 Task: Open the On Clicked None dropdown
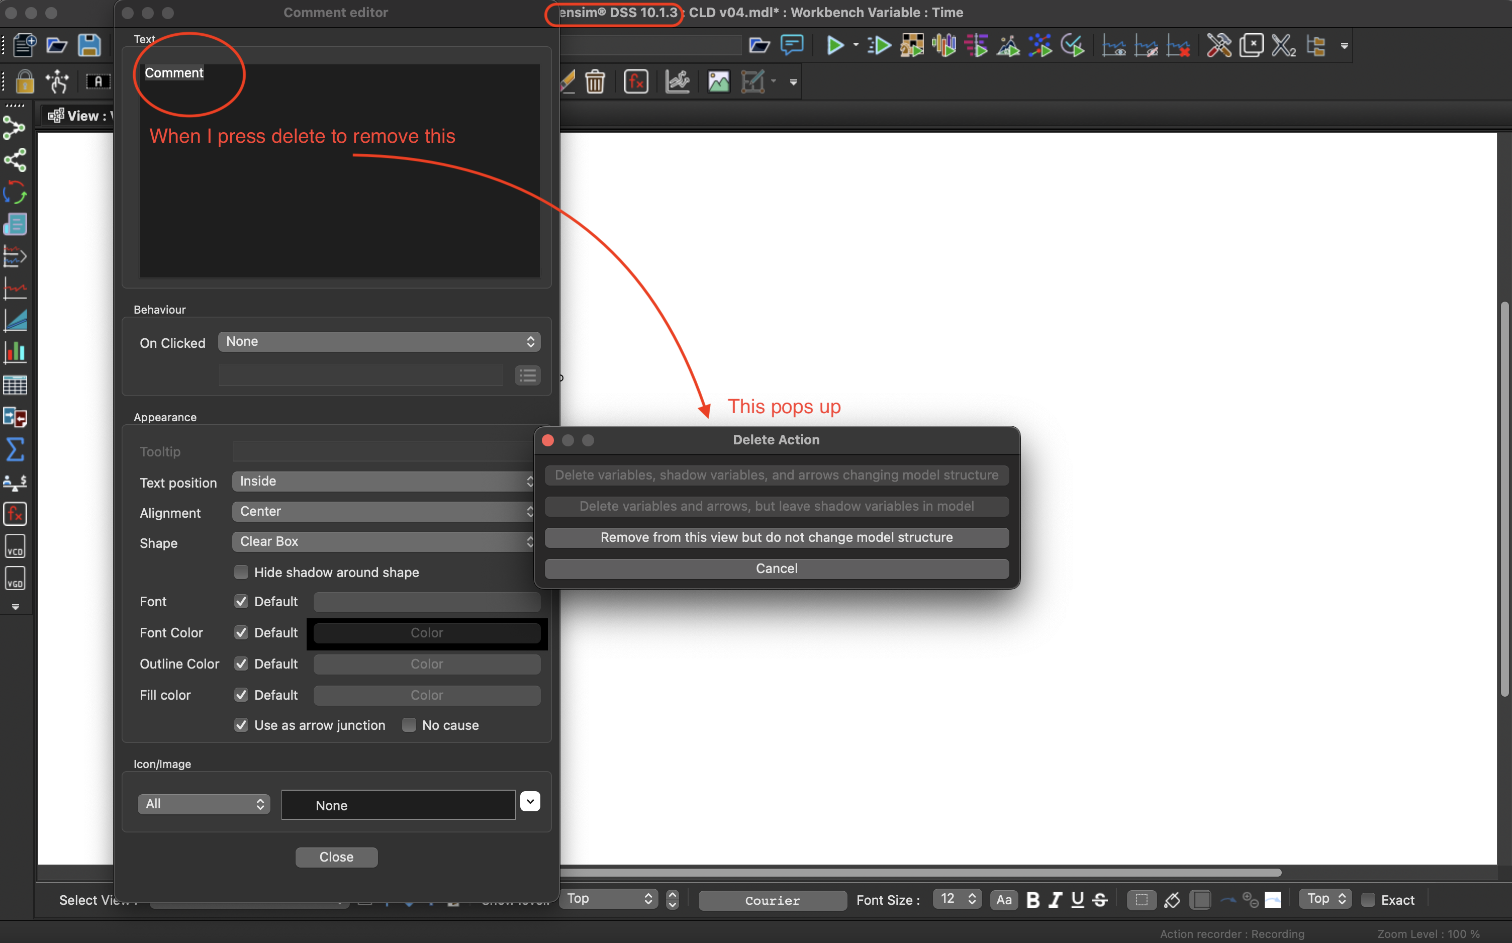pyautogui.click(x=379, y=341)
